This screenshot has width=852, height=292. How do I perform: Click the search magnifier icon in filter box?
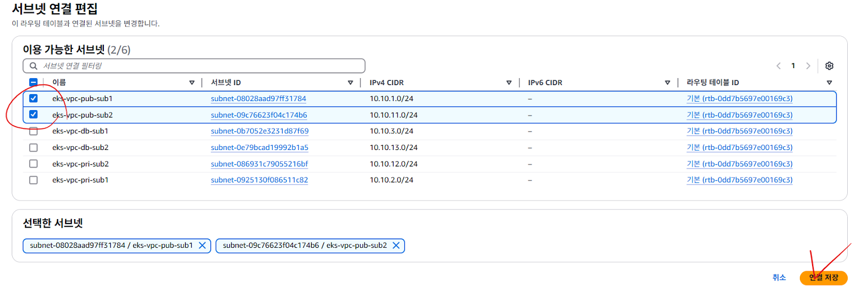(x=34, y=66)
